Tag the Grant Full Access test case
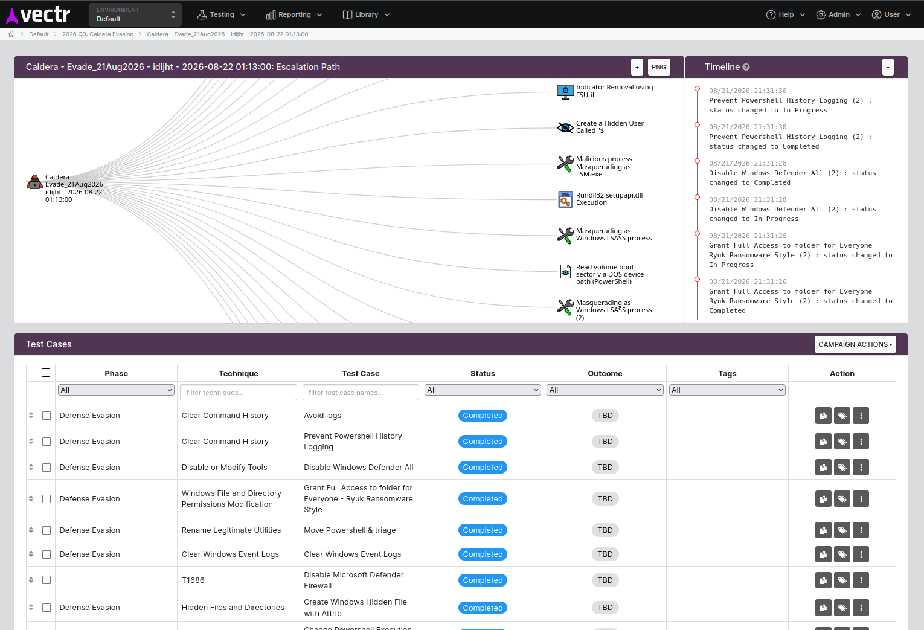Viewport: 924px width, 630px height. (842, 499)
